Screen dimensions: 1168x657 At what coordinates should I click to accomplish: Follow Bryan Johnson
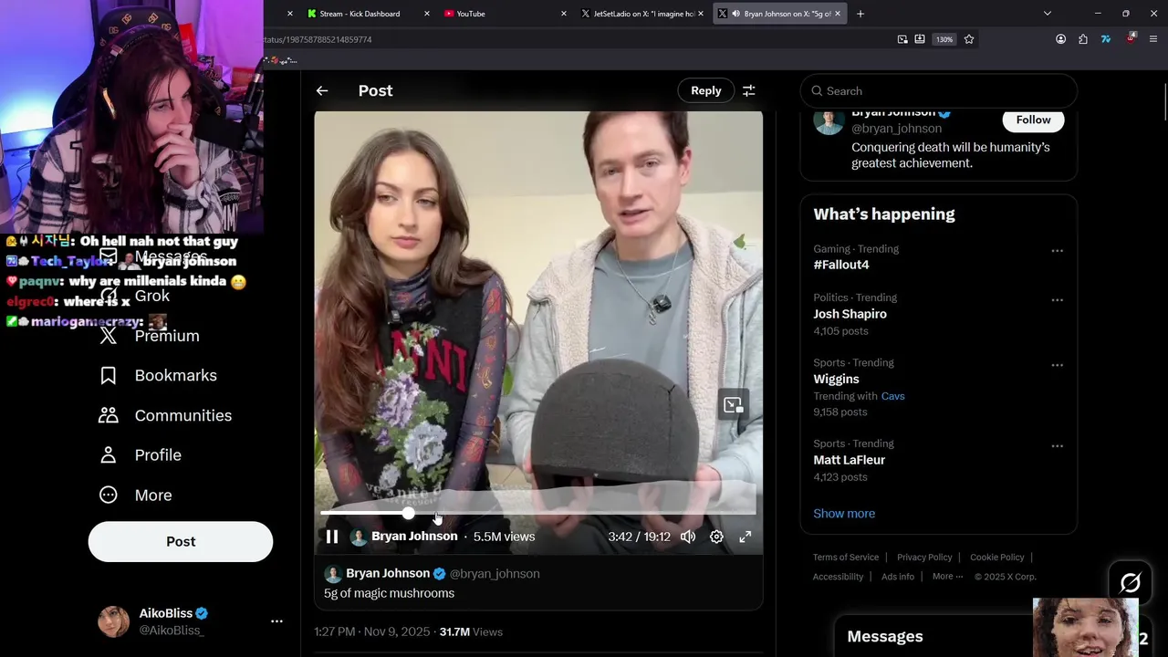click(x=1033, y=120)
